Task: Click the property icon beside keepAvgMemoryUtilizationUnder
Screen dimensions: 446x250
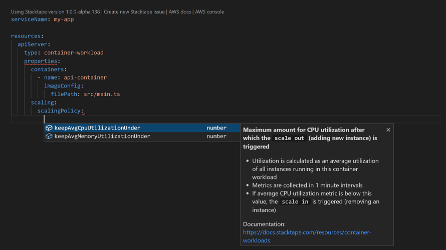Action: (49, 136)
